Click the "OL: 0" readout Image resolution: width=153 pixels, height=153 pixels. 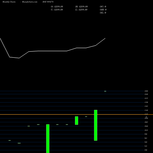[103, 13]
